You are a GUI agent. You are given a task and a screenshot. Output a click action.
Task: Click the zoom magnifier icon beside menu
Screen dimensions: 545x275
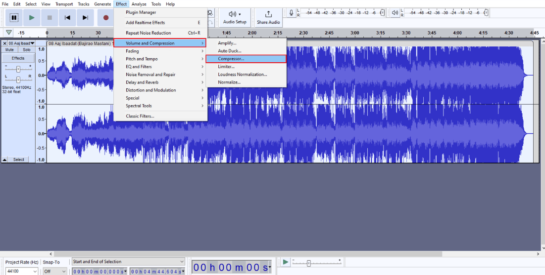tap(210, 13)
